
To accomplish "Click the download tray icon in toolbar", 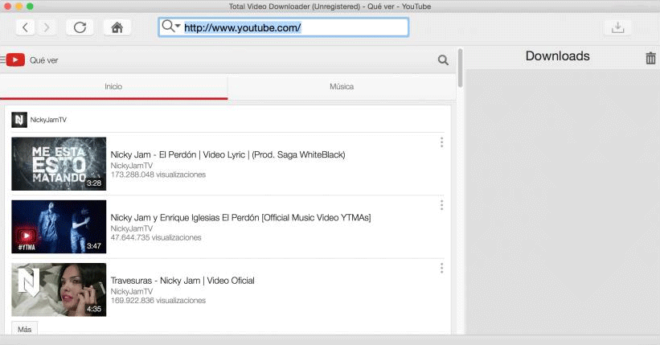I will pyautogui.click(x=617, y=28).
